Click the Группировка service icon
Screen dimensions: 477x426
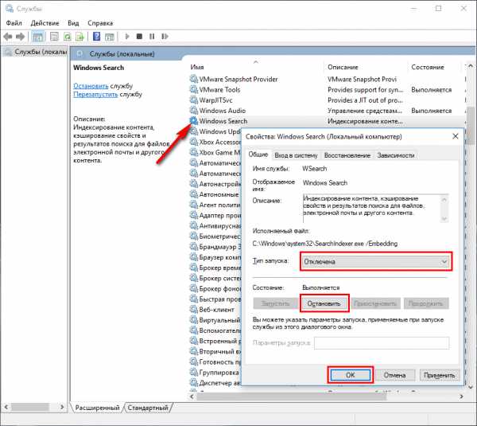pyautogui.click(x=194, y=373)
